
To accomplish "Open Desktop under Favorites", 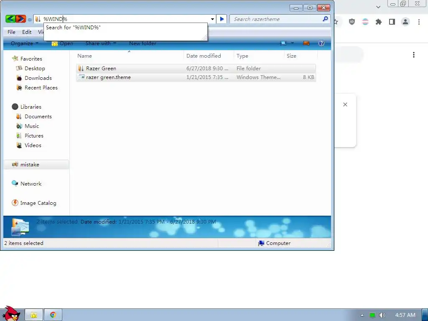I will tap(35, 68).
